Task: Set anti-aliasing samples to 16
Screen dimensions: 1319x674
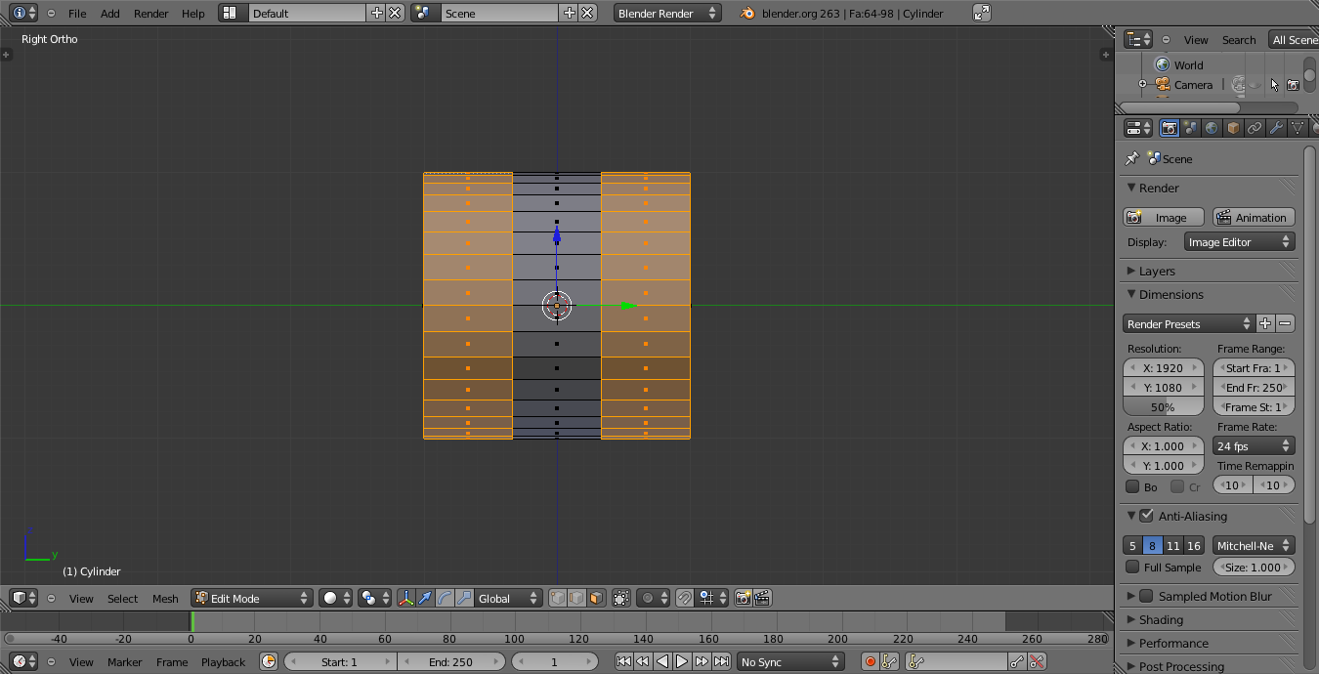Action: [x=1194, y=545]
